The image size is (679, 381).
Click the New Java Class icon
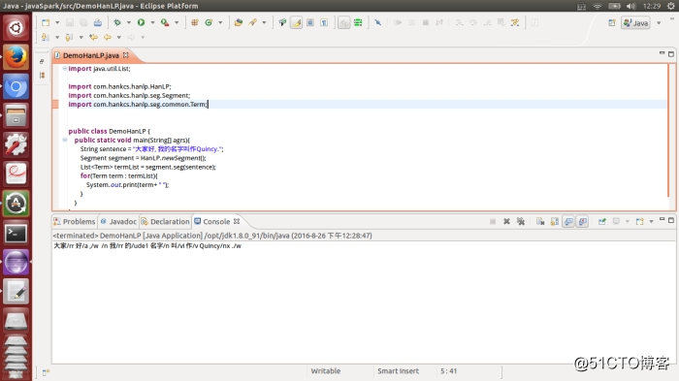(209, 22)
